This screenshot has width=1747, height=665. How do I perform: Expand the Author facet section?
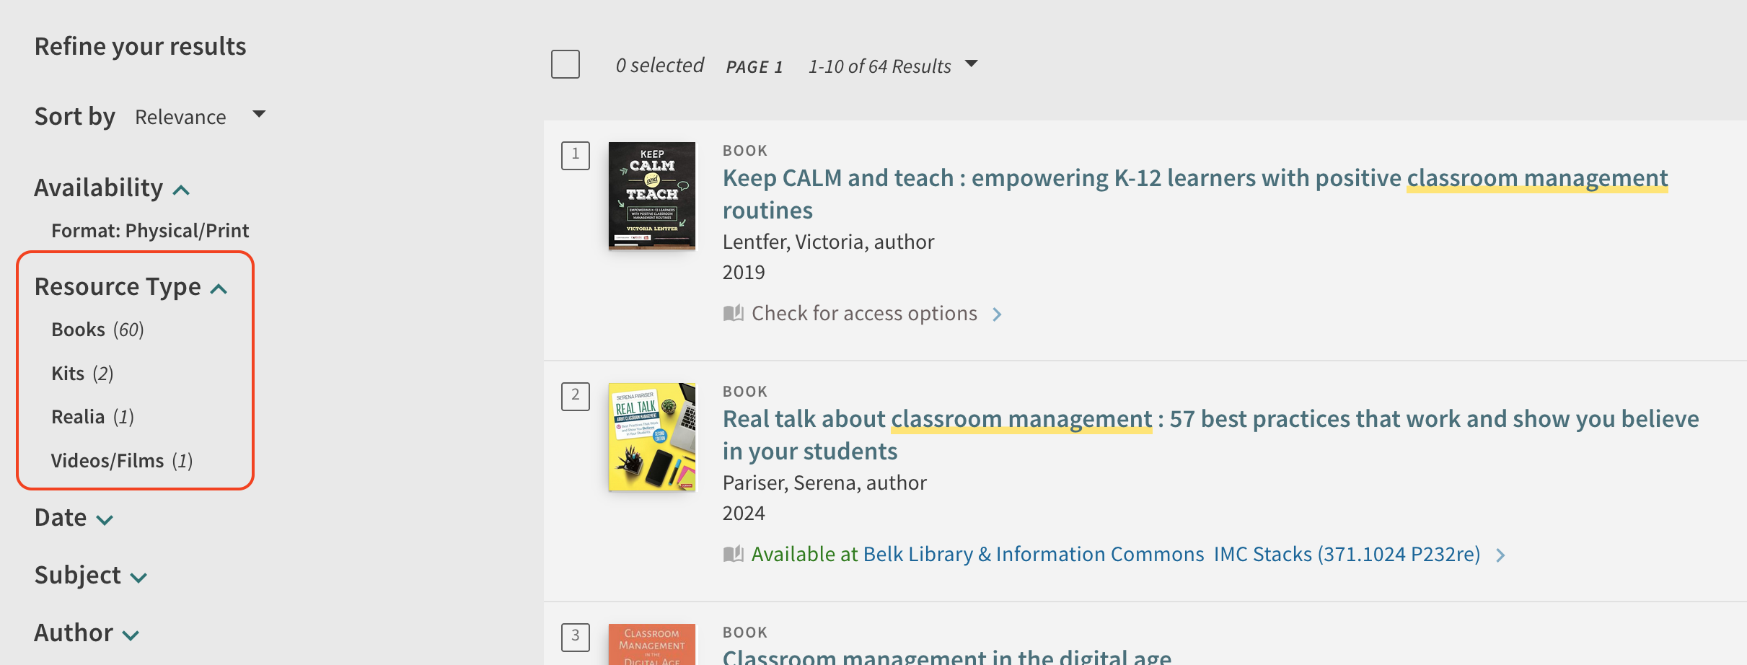87,633
